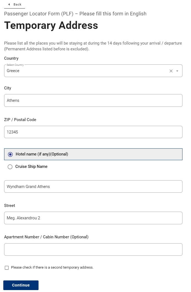191x292 pixels.
Task: Click the 'Please check if there is a second temporary address' label
Action: 52,268
